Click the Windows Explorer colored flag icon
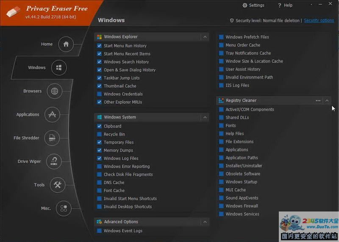Screen dimensions: 339x242 (x=100, y=37)
